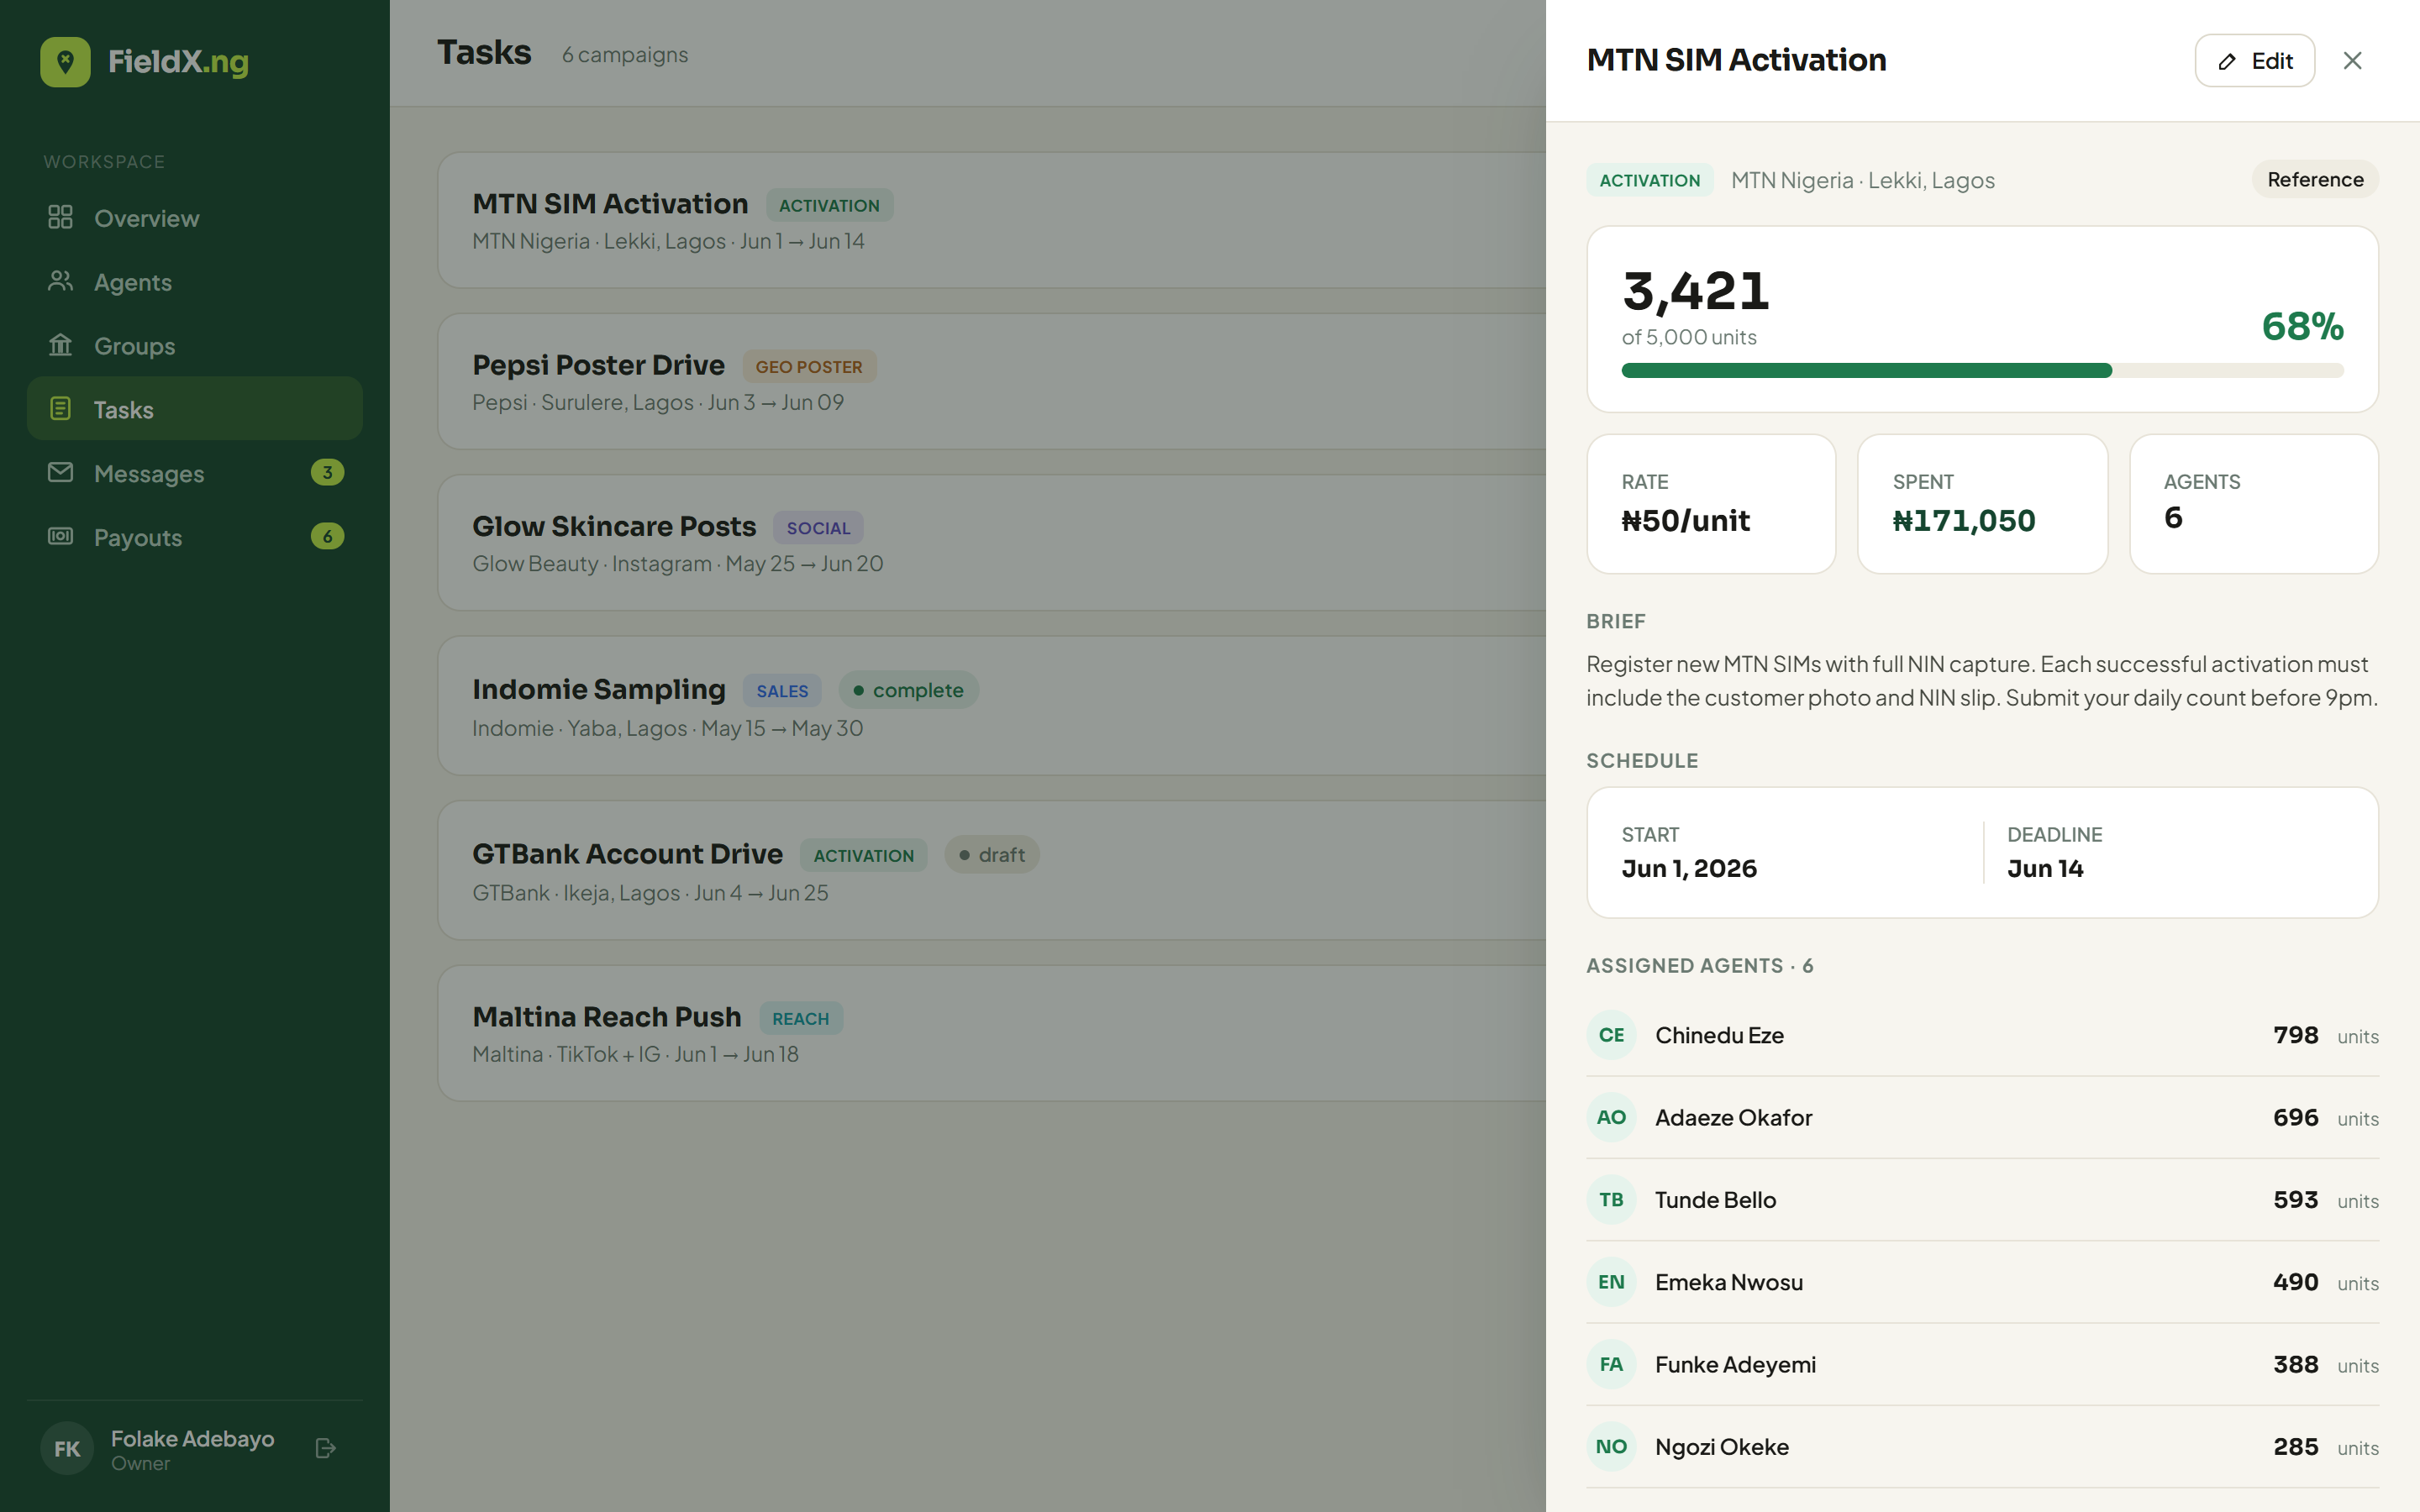The image size is (2420, 1512).
Task: Click the draft status pill
Action: point(992,855)
